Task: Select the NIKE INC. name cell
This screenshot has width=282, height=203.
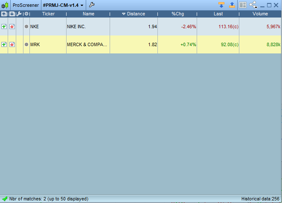Action: click(88, 26)
